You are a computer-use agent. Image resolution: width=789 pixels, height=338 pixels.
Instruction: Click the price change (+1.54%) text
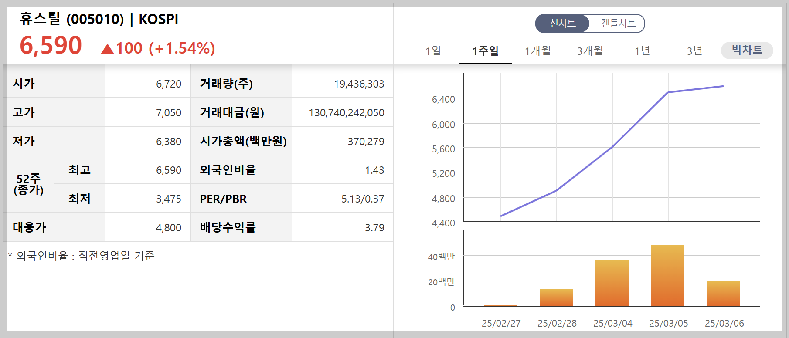pyautogui.click(x=182, y=48)
